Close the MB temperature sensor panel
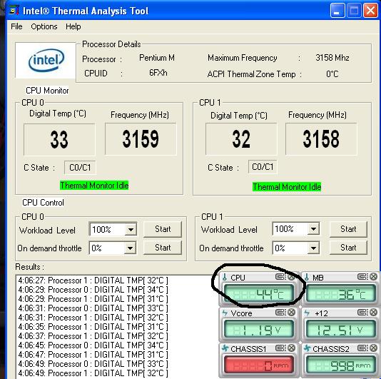This screenshot has height=379, width=381. pyautogui.click(x=373, y=277)
